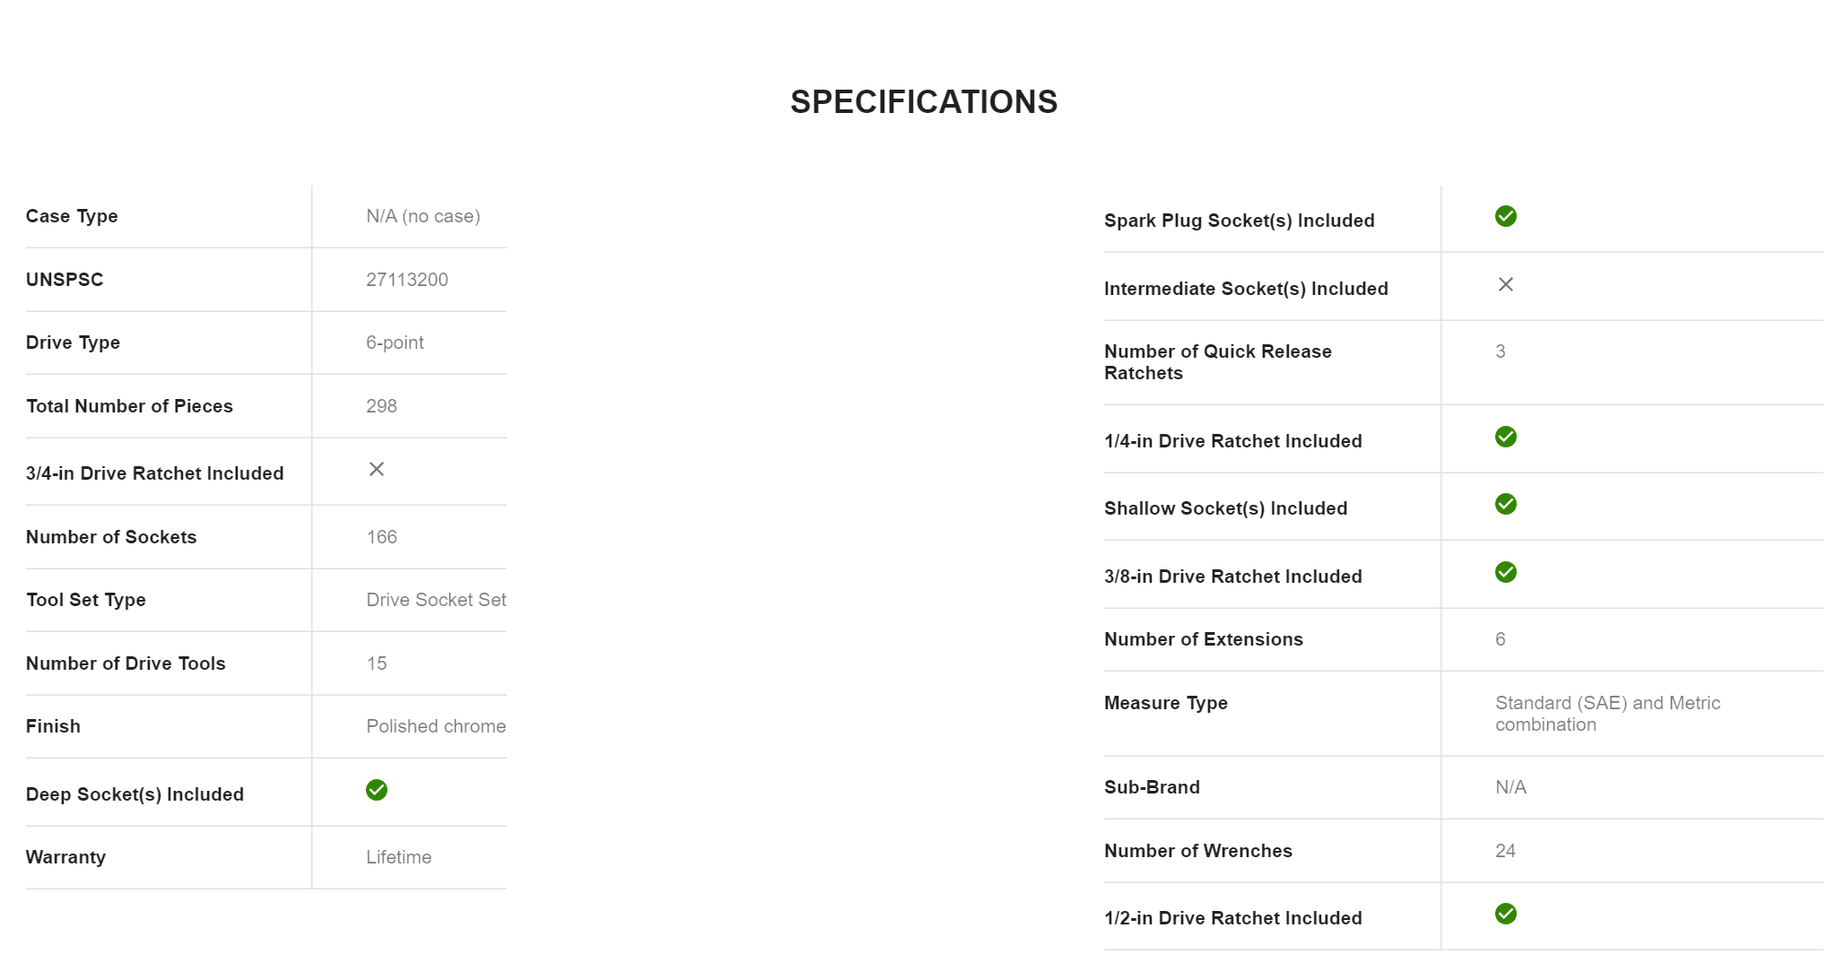
Task: Click the 3/4-in Drive Ratchet Included X mark
Action: 377,469
